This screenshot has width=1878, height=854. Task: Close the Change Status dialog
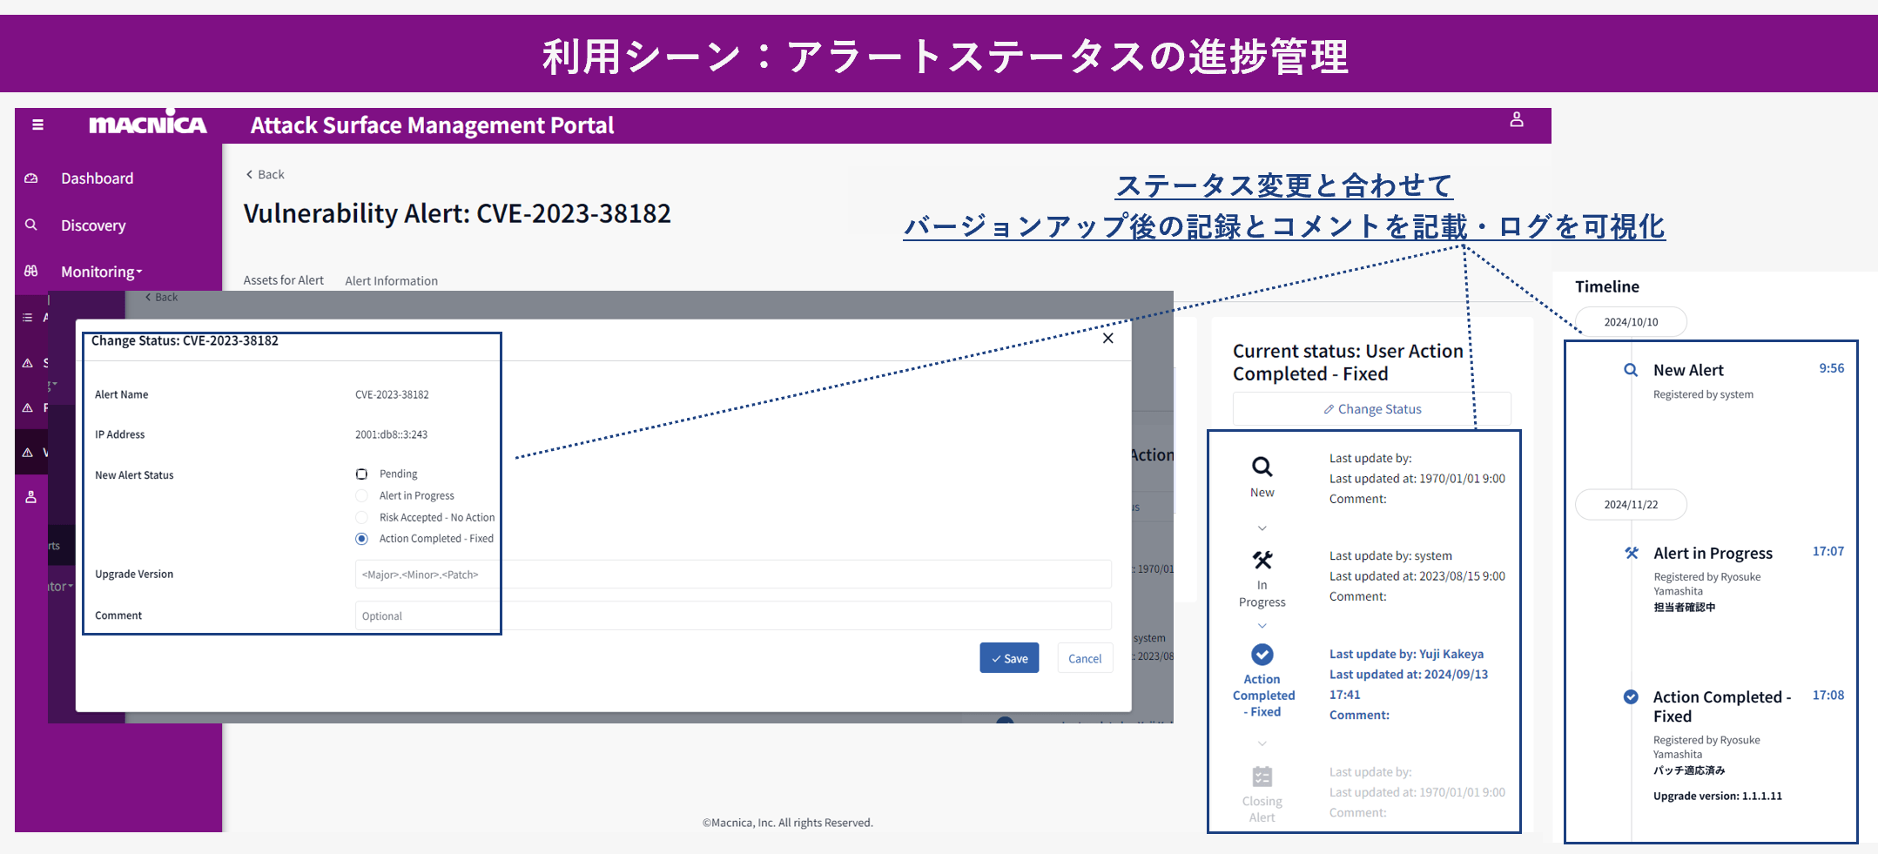tap(1107, 339)
